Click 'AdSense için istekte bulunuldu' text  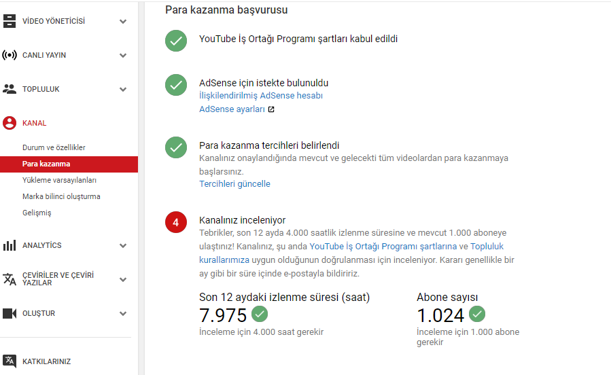point(264,83)
